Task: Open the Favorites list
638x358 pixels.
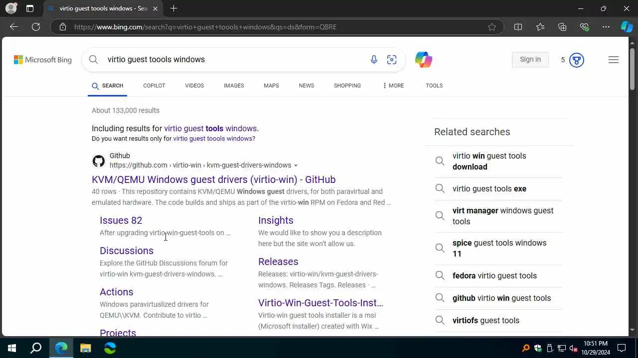Action: (x=540, y=27)
